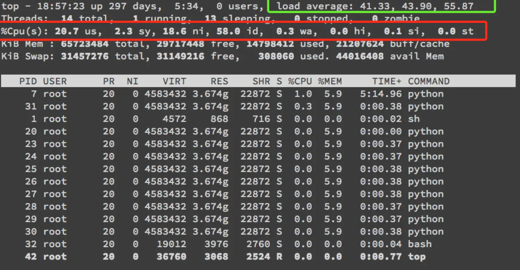Select the "58.0 id" CPU idle value
Screen dimensions: 520x270
pos(237,31)
